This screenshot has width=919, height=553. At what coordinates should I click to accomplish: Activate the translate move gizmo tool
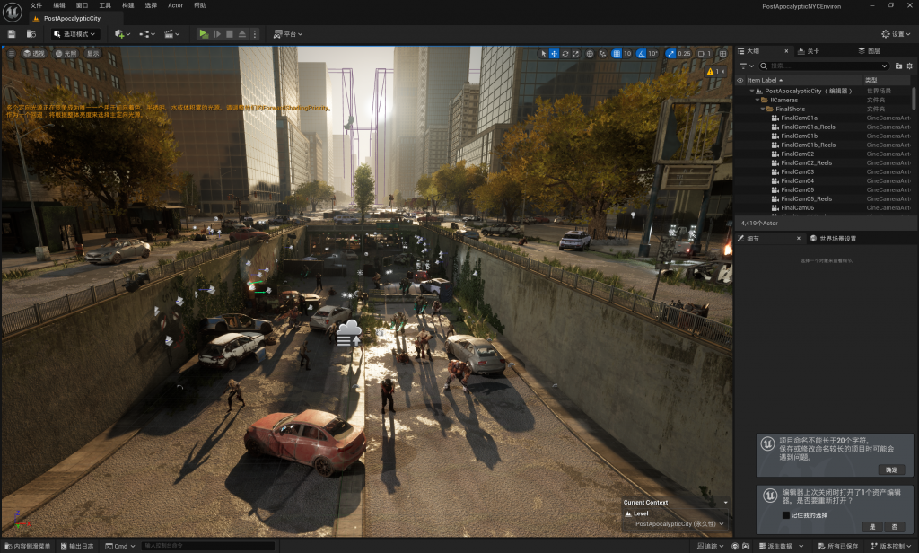point(554,53)
